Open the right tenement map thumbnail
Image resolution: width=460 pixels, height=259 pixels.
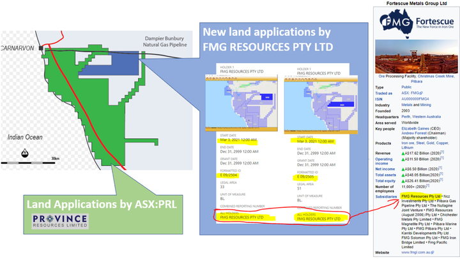[318, 95]
